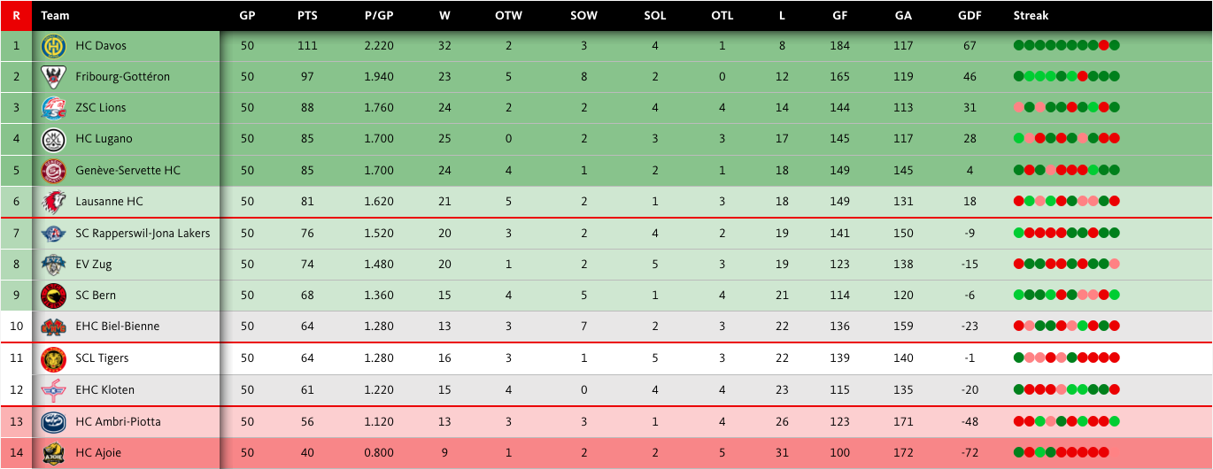1213x469 pixels.
Task: Click the HC Ajoie team logo
Action: [53, 453]
